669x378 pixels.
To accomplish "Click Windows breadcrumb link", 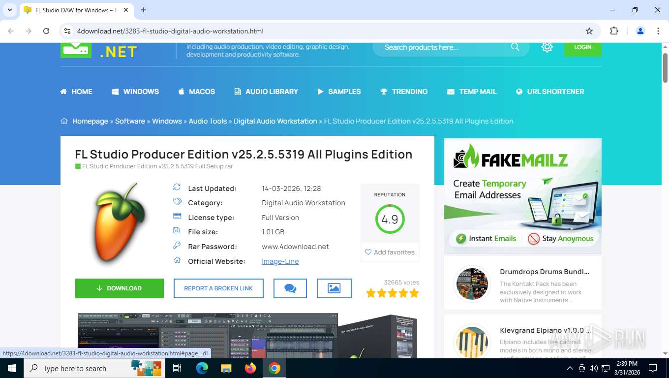I will click(x=167, y=121).
